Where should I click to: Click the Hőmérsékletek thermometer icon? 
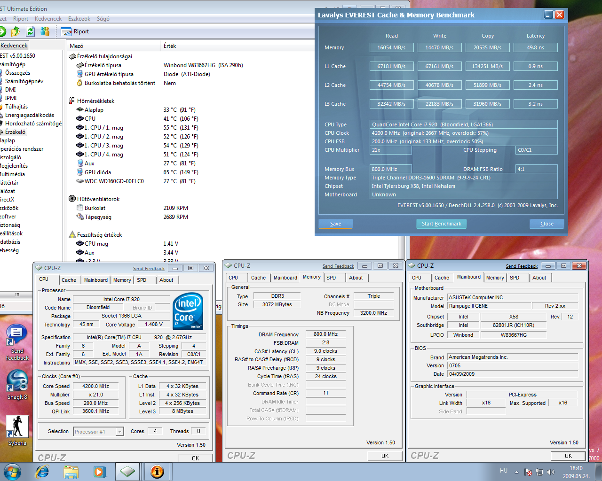coord(72,101)
